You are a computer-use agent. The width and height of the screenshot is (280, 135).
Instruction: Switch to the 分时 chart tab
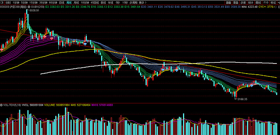(x=8, y=2)
